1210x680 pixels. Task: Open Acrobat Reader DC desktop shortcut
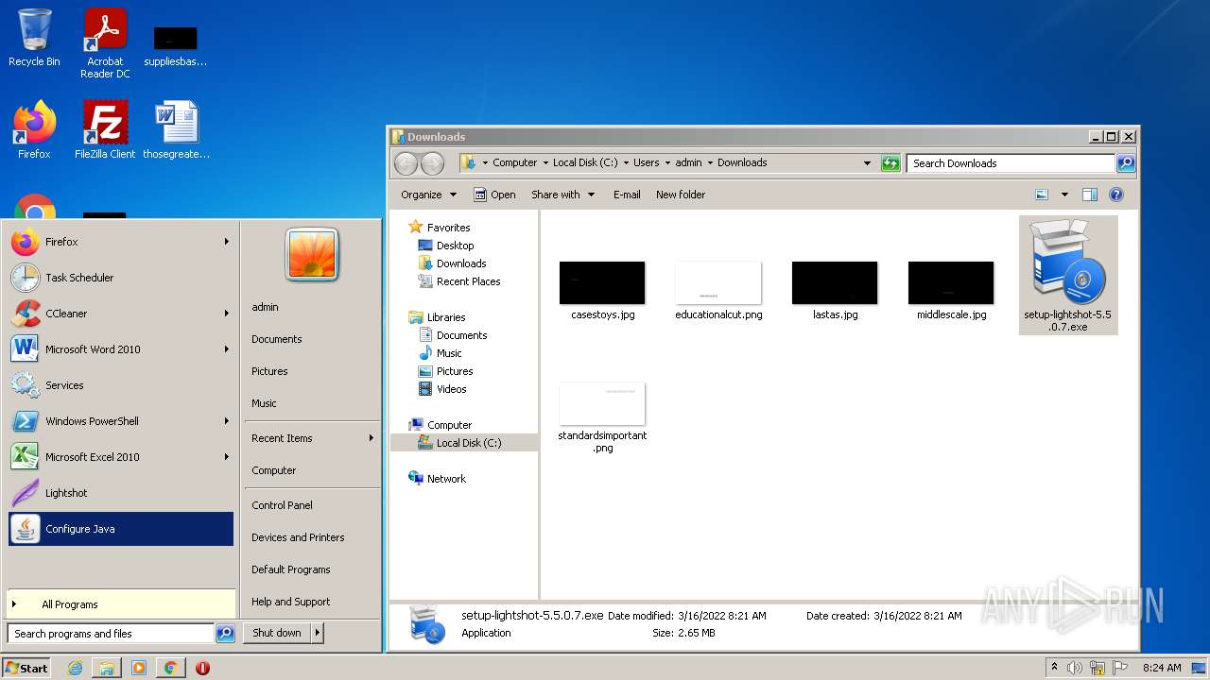(105, 43)
